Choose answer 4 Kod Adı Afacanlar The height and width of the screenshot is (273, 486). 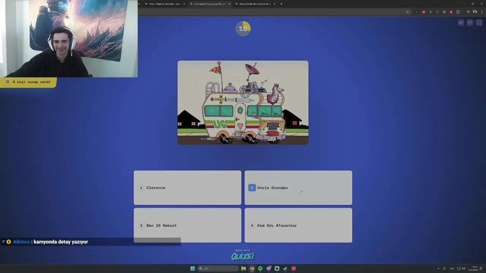click(x=298, y=225)
